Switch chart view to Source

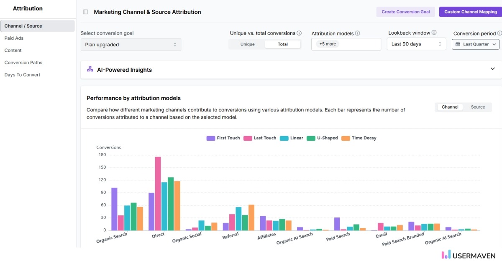478,107
